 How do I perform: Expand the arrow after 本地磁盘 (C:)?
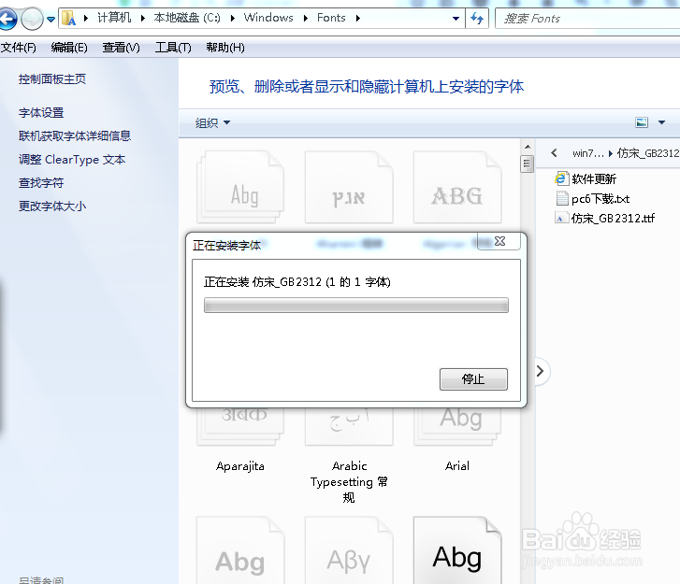point(233,18)
